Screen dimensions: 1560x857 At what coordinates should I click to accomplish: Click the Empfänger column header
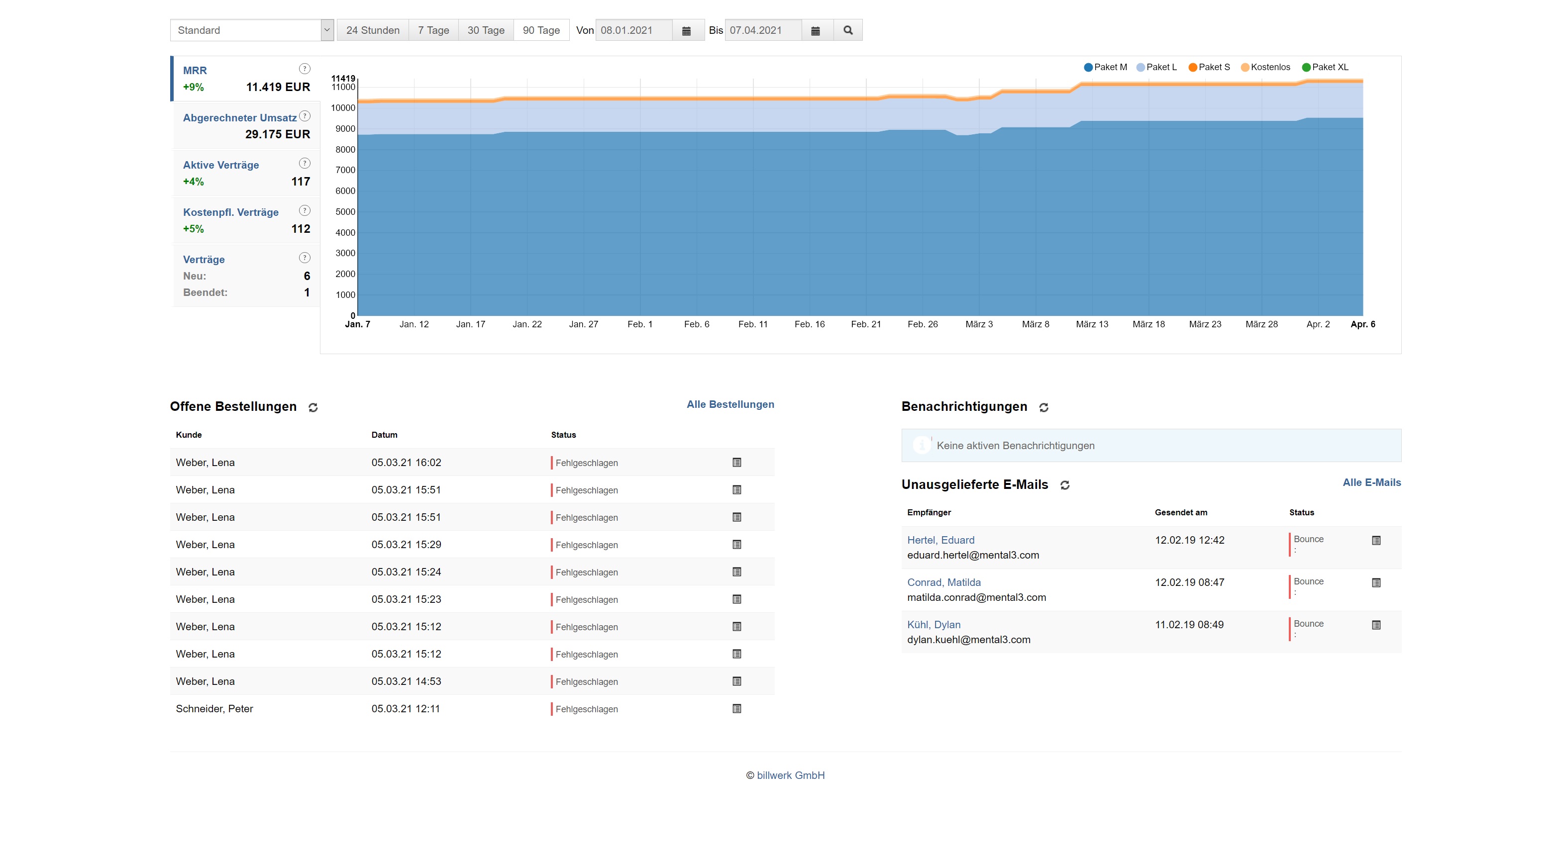point(929,512)
